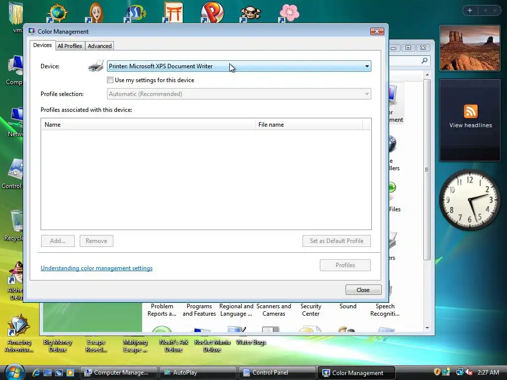Switch to the All Profiles tab
Screen dimensions: 507x380
coord(69,46)
